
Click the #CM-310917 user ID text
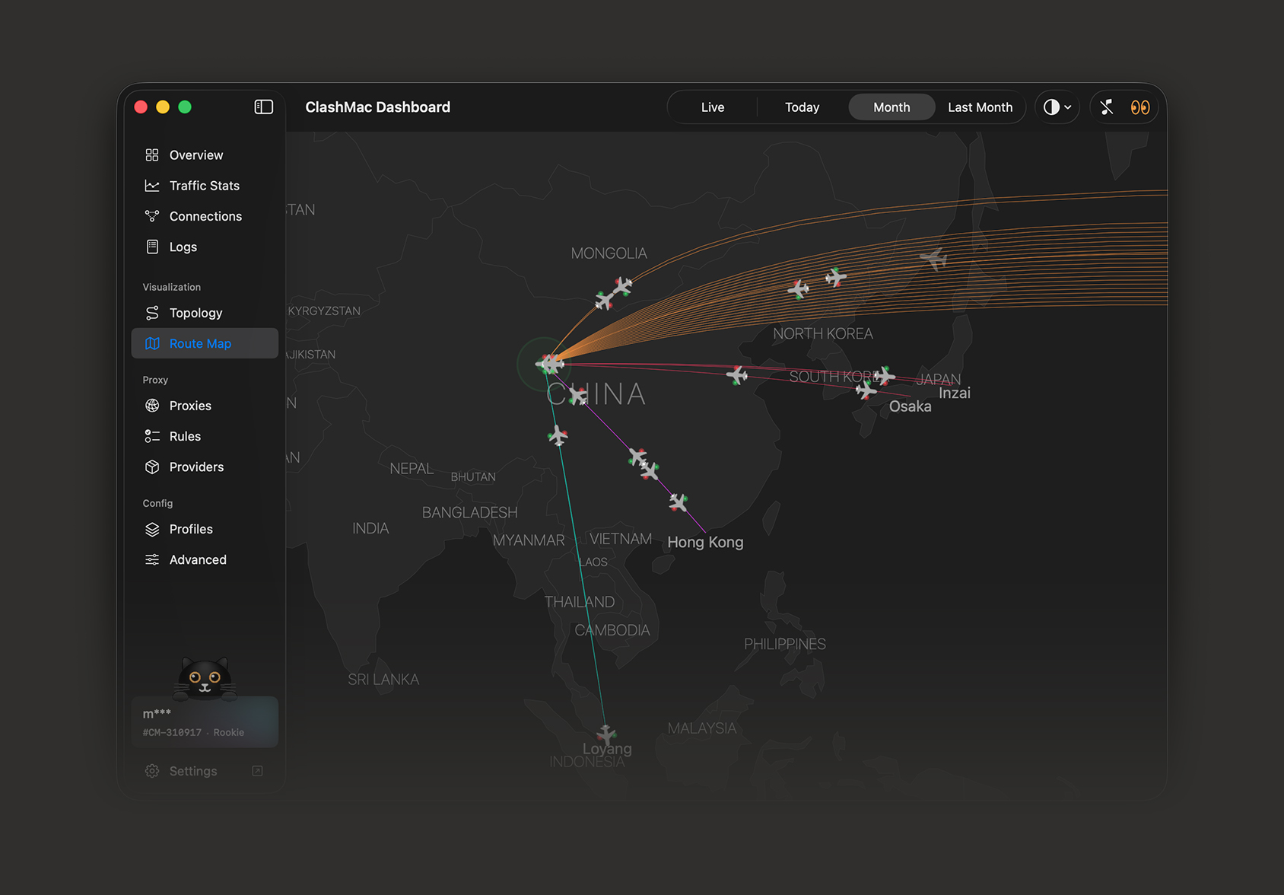coord(172,732)
